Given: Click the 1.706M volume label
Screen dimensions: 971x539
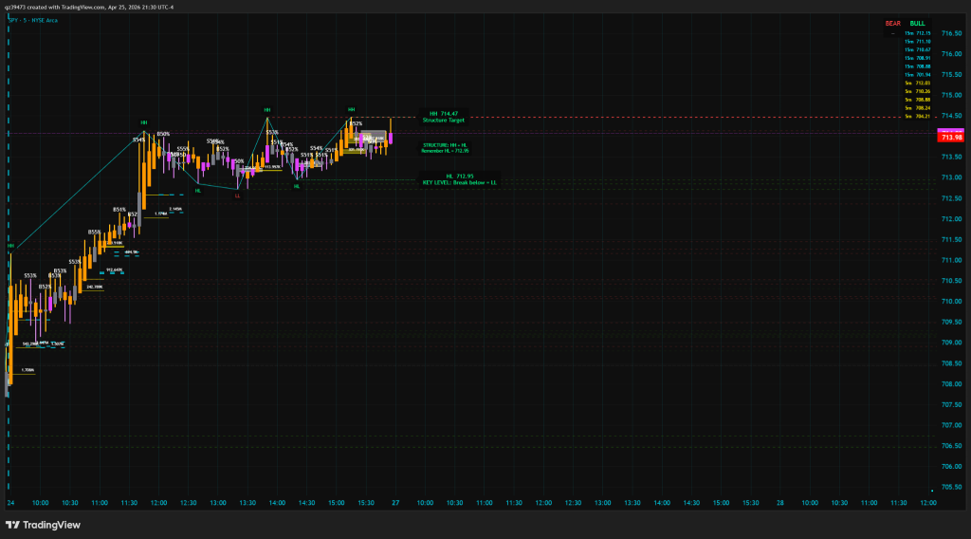Looking at the screenshot, I should pyautogui.click(x=27, y=370).
